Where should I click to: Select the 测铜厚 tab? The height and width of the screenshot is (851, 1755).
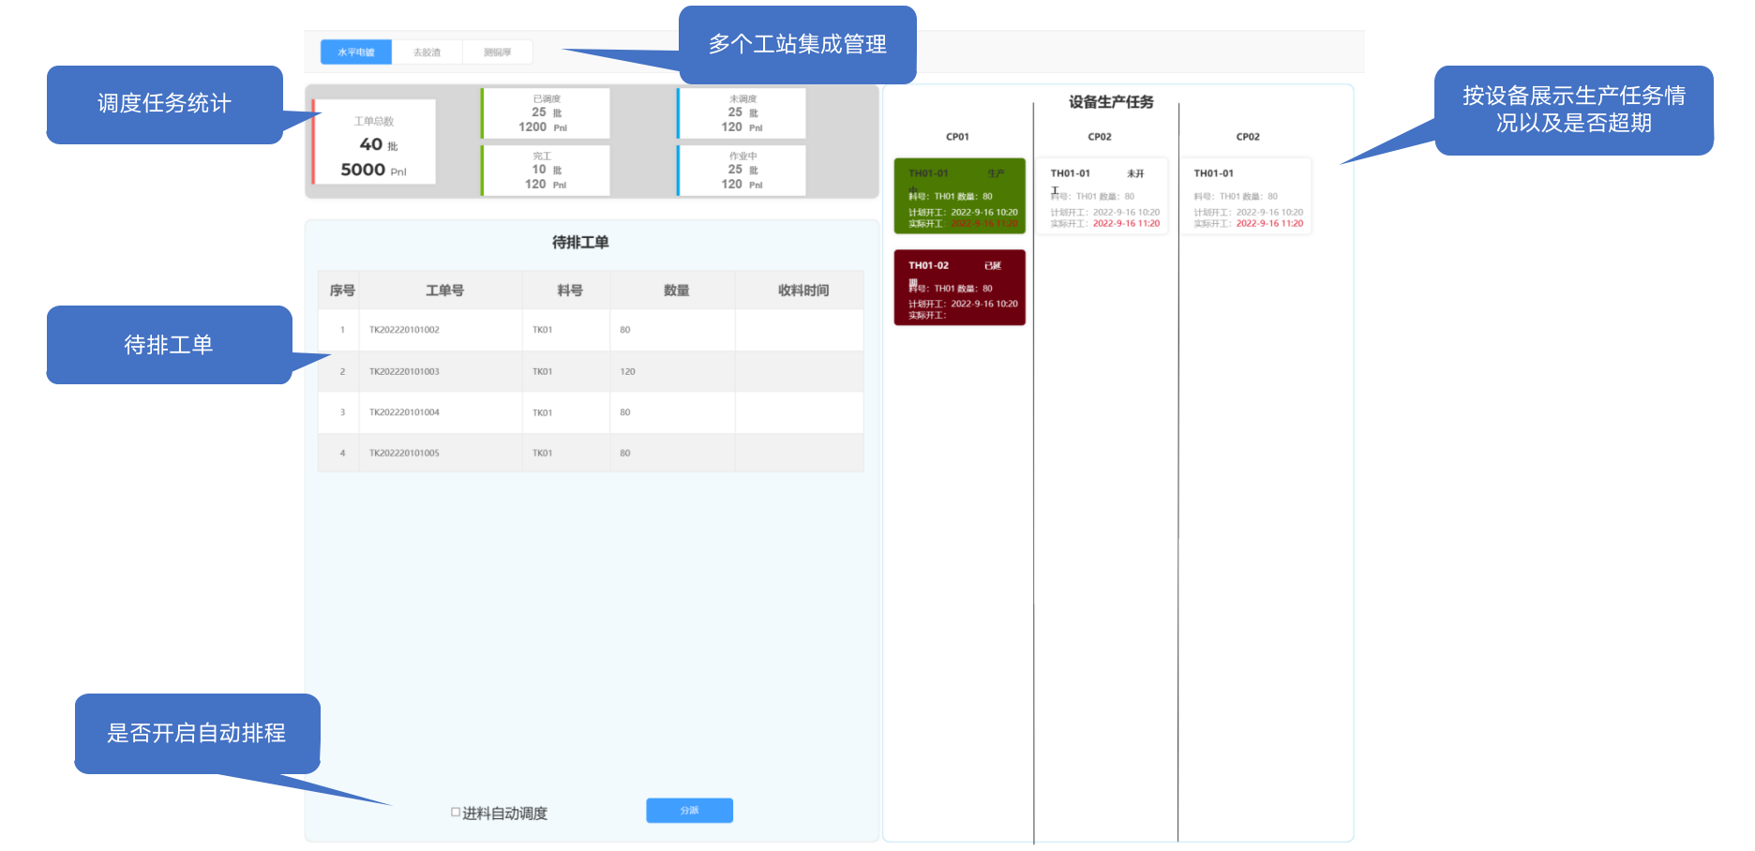coord(497,52)
